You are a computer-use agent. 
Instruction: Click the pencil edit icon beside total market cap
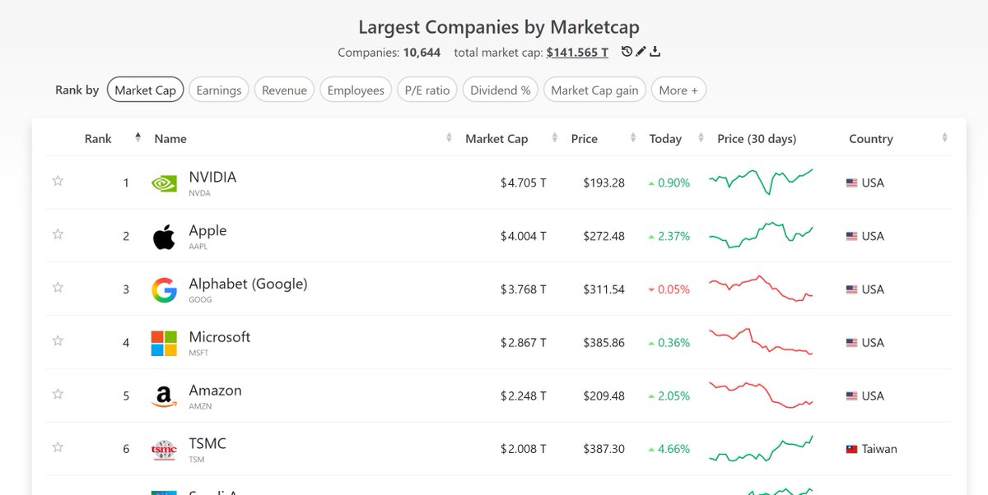click(641, 52)
